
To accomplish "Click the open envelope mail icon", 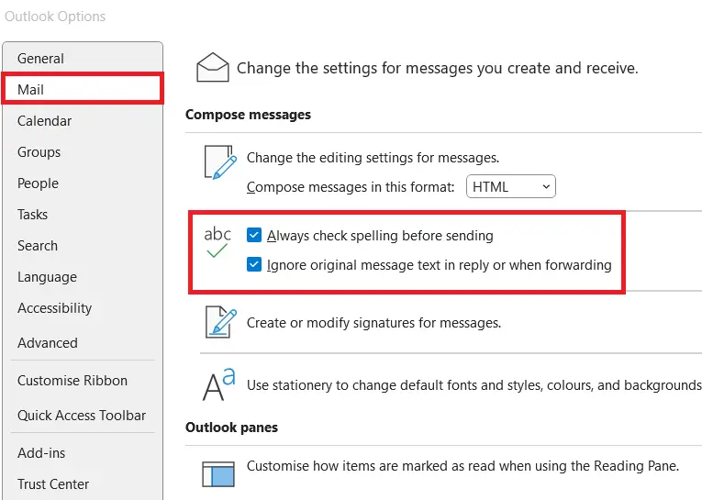I will tap(213, 67).
